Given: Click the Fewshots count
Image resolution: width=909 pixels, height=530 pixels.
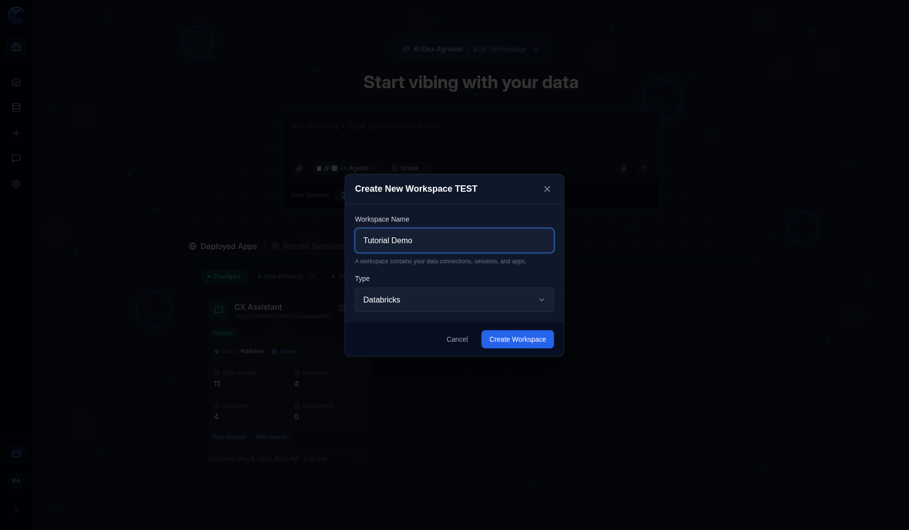Looking at the screenshot, I should 296,384.
